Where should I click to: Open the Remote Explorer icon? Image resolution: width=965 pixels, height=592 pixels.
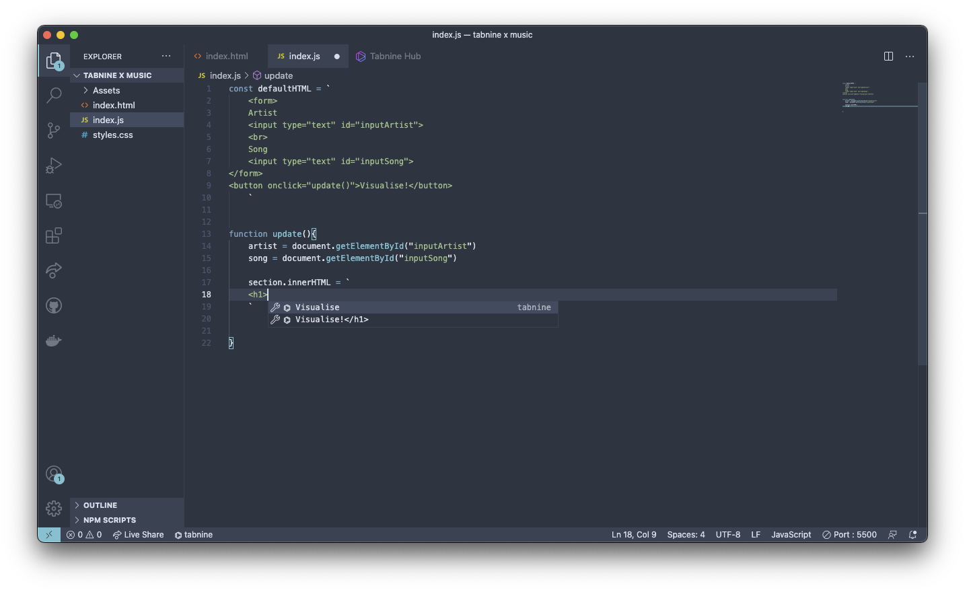click(53, 200)
